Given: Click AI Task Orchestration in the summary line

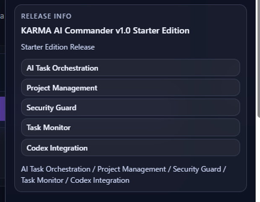Looking at the screenshot, I should 56,169.
